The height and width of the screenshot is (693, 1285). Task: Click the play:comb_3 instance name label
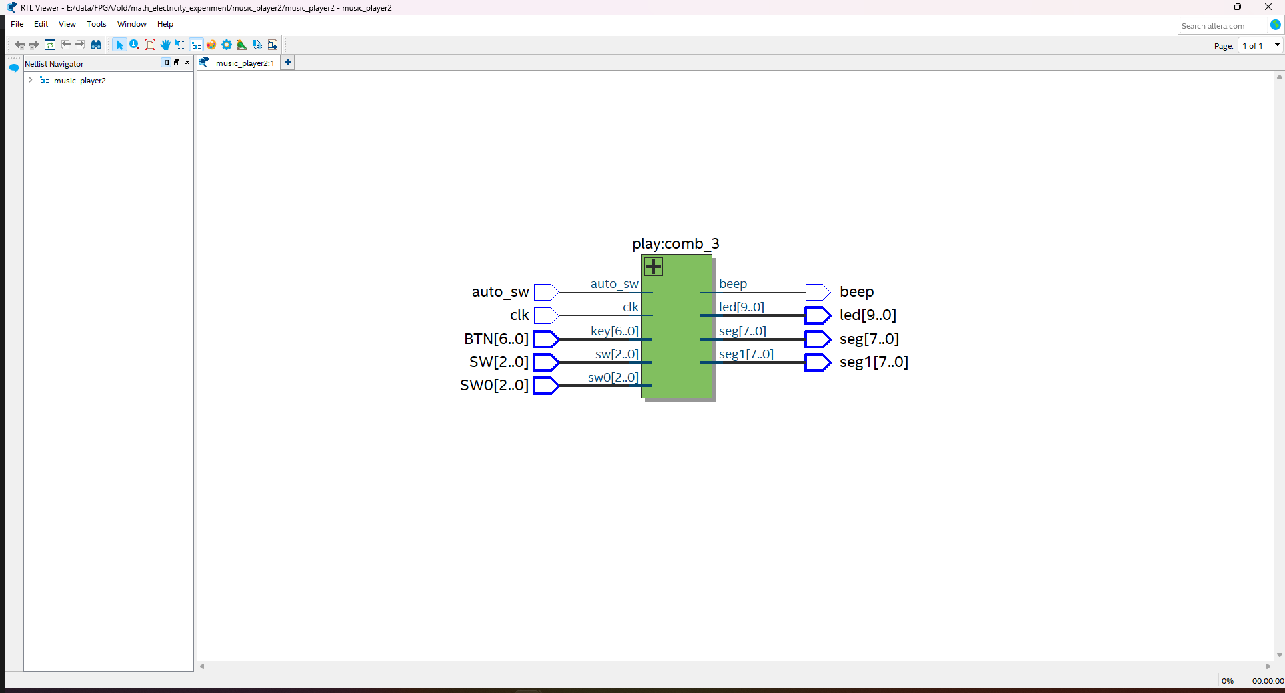676,244
